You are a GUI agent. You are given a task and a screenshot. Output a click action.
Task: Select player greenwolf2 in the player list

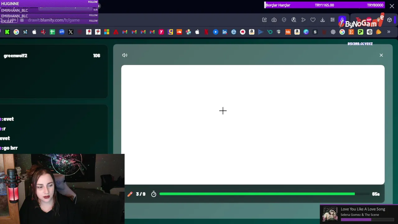point(15,56)
